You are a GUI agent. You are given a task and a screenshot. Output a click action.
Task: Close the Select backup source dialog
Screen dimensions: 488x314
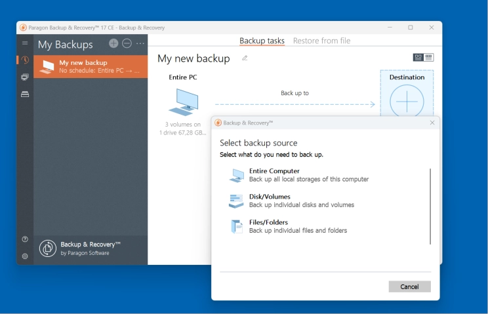[x=432, y=123]
